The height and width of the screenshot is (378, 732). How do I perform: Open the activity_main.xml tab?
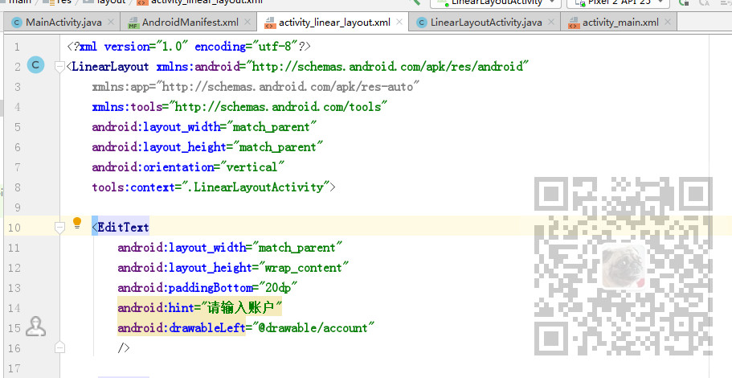620,22
